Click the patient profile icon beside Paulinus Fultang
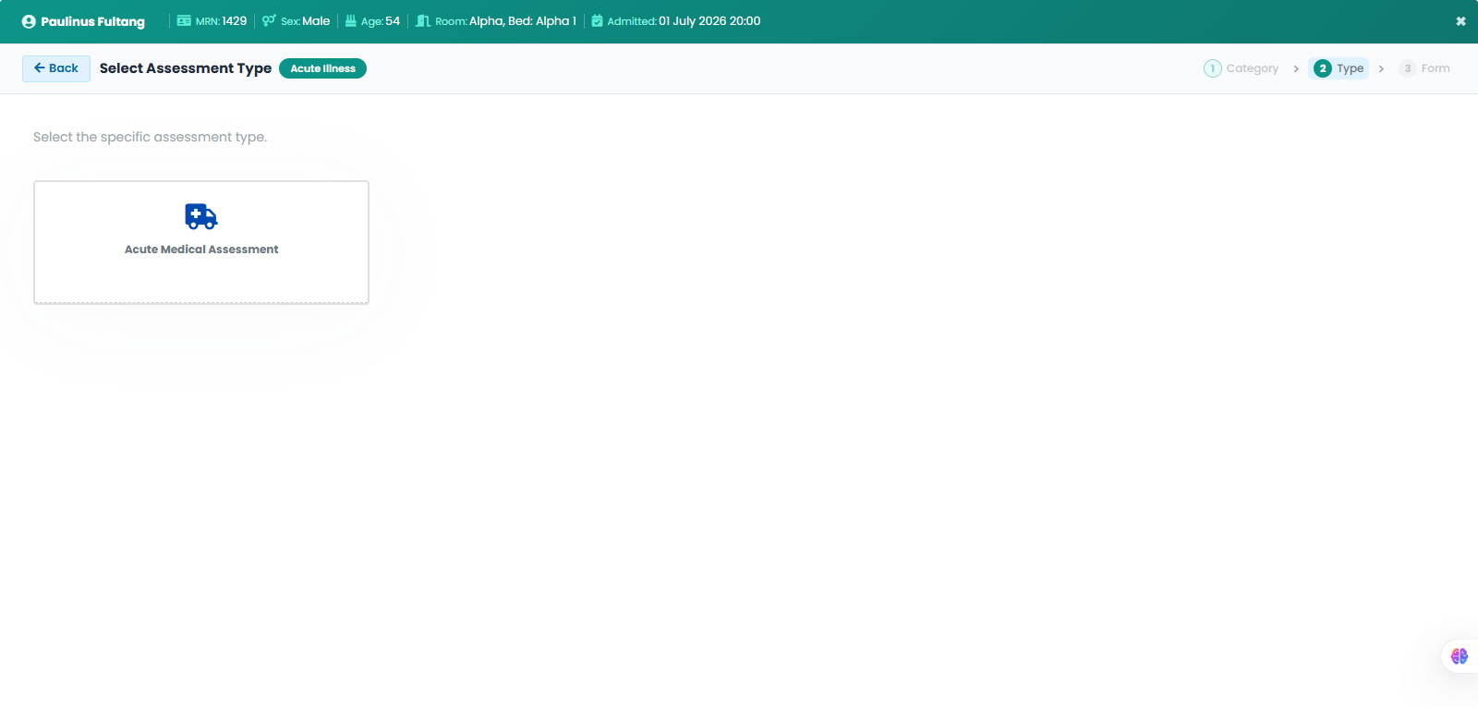This screenshot has height=707, width=1478. (29, 21)
